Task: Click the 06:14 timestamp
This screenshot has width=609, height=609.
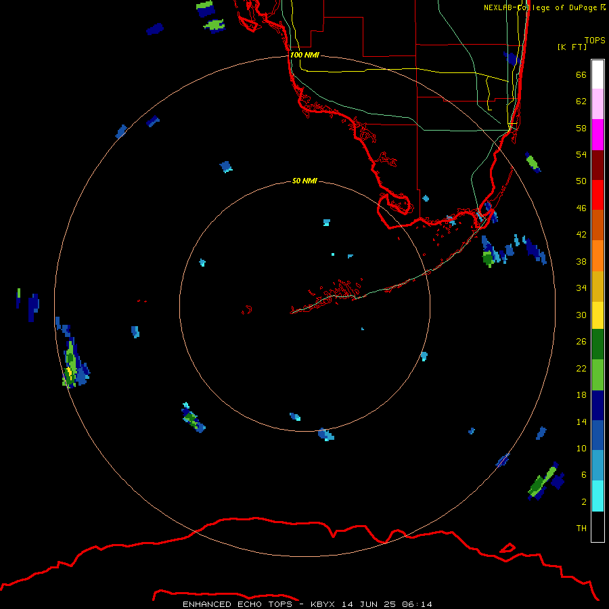Action: 417,604
